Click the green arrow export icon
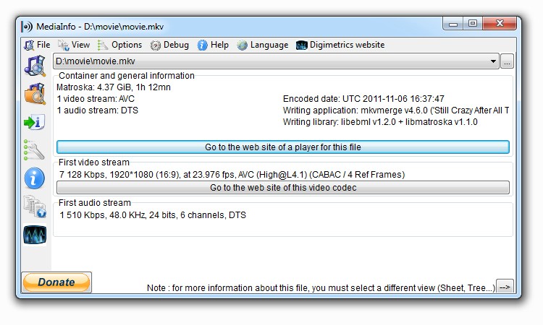This screenshot has width=543, height=325. 34,122
